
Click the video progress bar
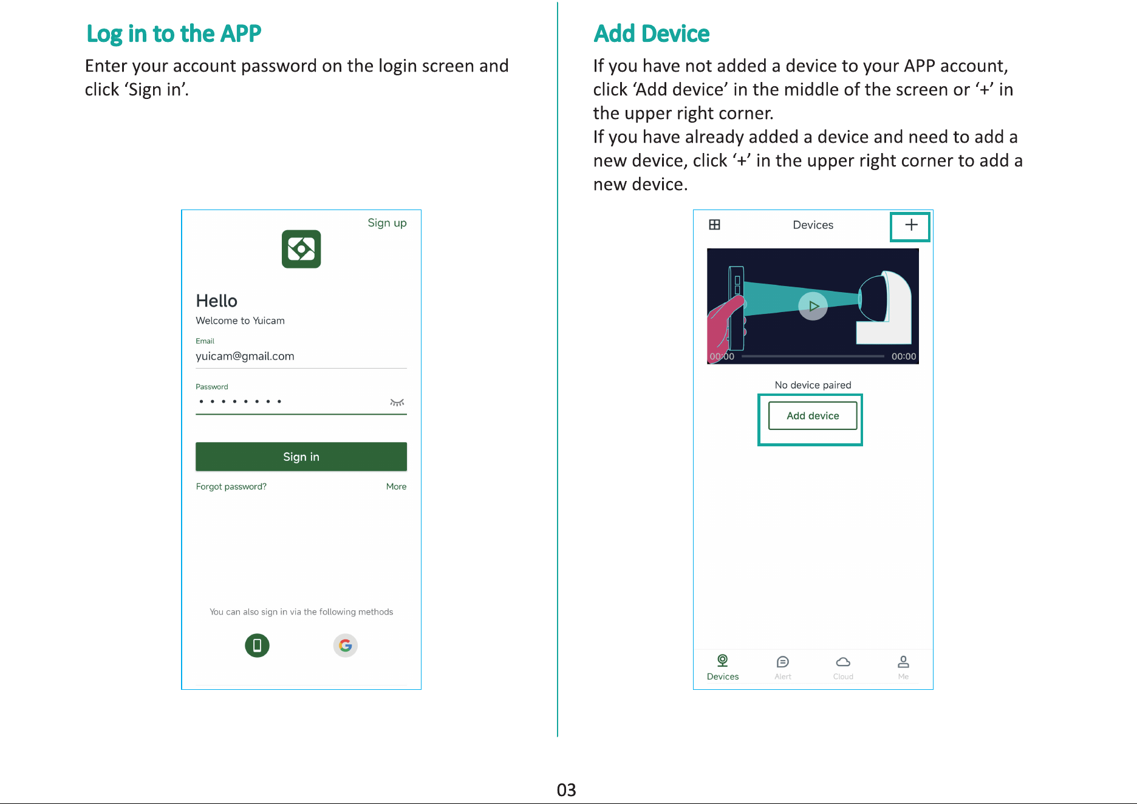click(x=813, y=356)
